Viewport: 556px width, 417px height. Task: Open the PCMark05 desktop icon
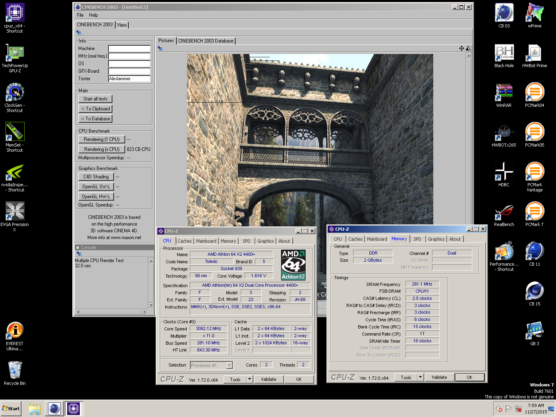[x=535, y=135]
